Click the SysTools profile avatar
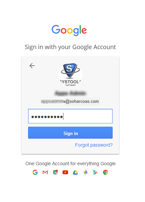The height and width of the screenshot is (202, 145). (70, 75)
